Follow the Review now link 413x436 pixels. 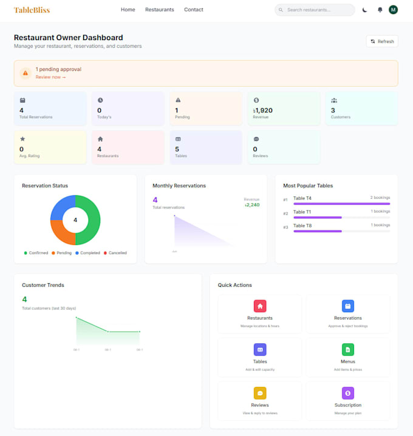(x=50, y=77)
